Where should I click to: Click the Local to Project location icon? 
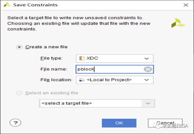[x=82, y=80]
